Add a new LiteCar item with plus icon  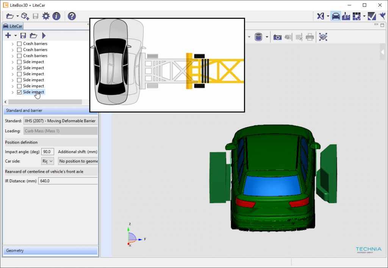8,35
